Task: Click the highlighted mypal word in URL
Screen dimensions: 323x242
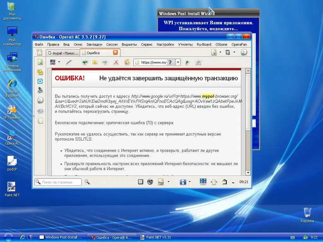Action: pyautogui.click(x=208, y=96)
